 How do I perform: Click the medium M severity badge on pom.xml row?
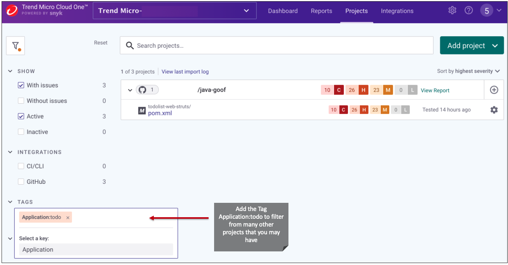coord(385,110)
